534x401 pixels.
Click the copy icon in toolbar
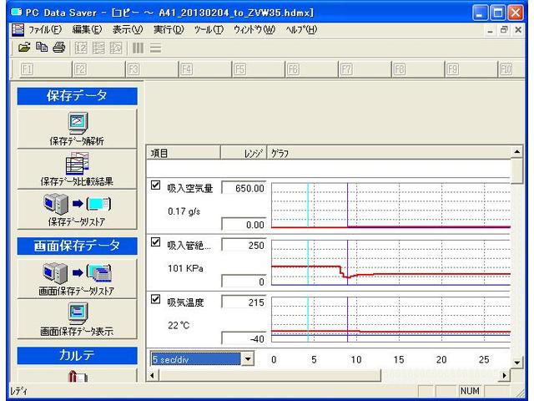tap(38, 48)
